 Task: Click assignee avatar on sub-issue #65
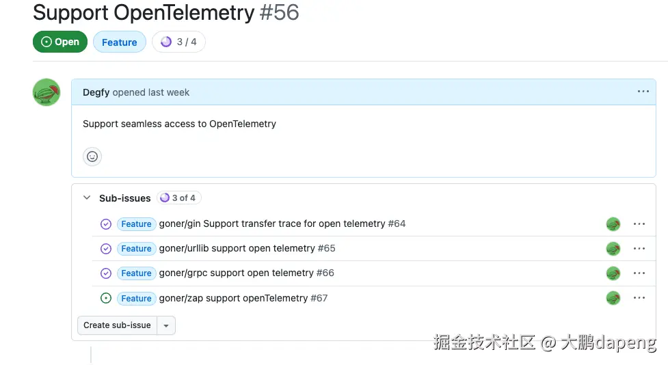[613, 249]
